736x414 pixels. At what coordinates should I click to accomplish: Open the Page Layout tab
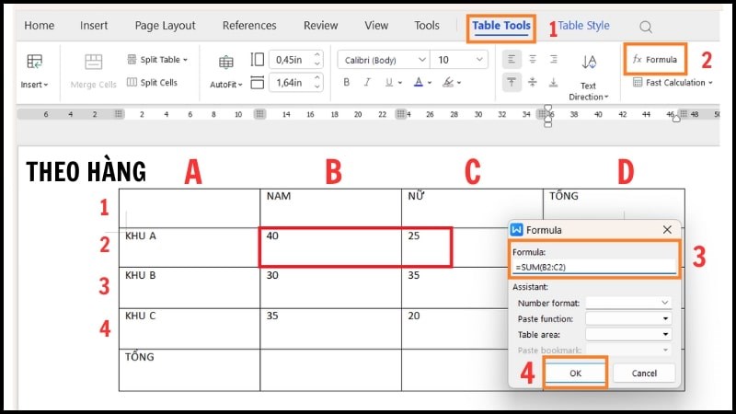(165, 26)
